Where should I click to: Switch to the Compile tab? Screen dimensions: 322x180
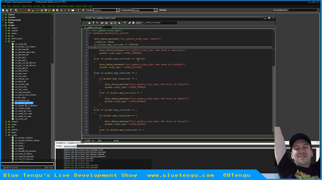(59, 146)
